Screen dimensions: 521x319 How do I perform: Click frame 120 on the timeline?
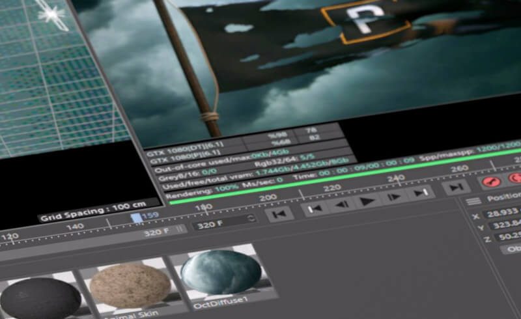tap(10, 237)
